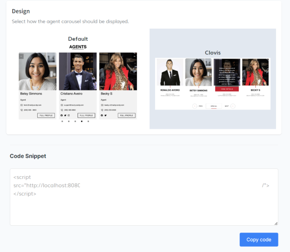Click inside the code snippet text area
The height and width of the screenshot is (252, 290).
point(144,197)
